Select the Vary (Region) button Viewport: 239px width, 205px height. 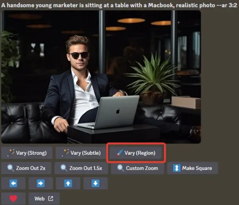coord(135,153)
